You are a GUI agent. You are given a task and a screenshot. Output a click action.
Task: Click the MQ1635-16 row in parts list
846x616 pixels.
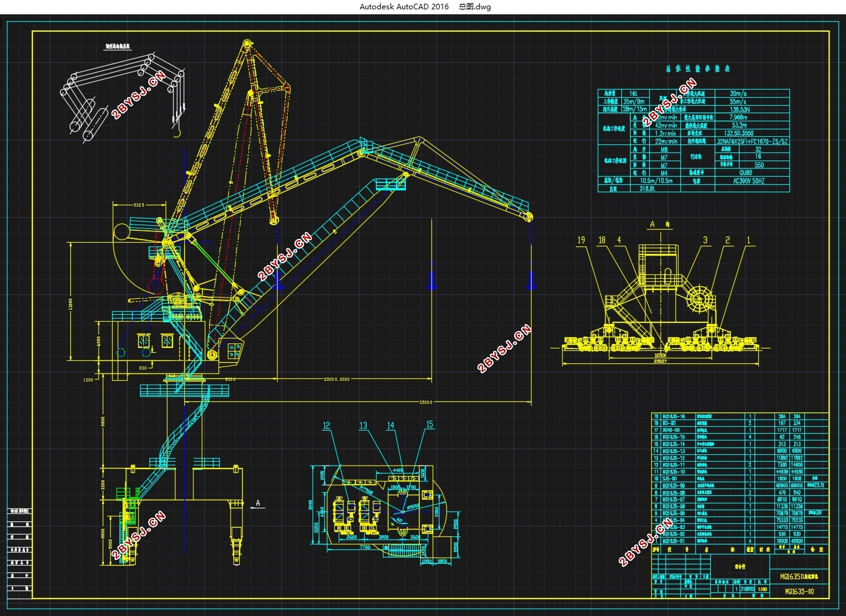740,416
